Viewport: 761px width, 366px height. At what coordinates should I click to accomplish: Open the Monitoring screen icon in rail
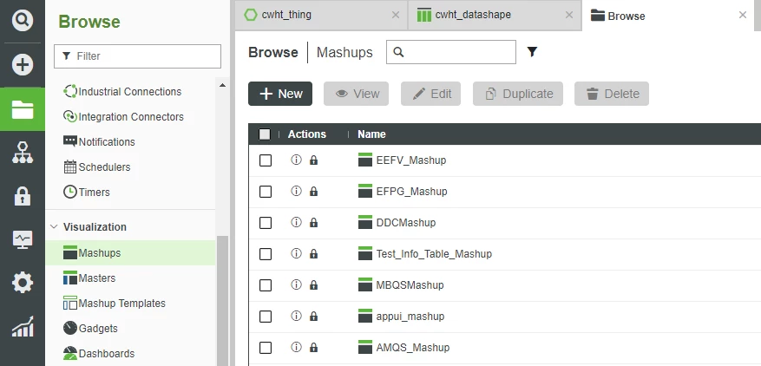23,239
